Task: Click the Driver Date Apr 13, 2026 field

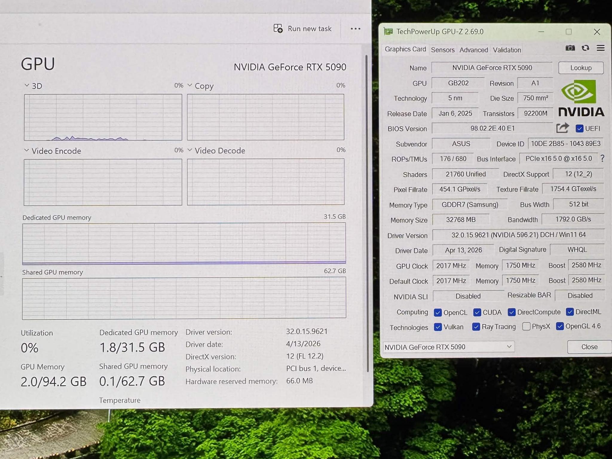Action: click(463, 250)
